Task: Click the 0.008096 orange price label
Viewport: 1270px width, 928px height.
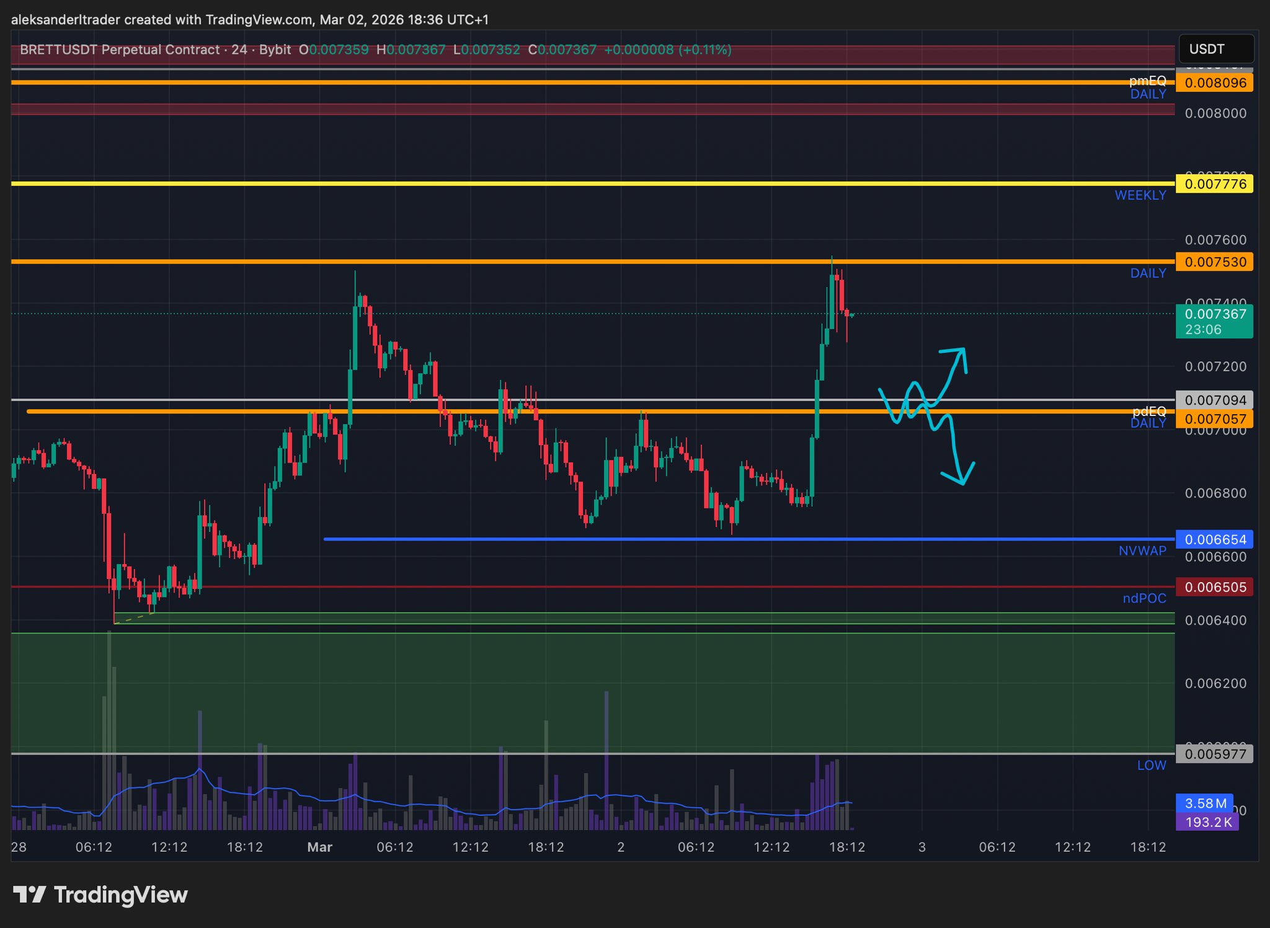Action: (1214, 83)
